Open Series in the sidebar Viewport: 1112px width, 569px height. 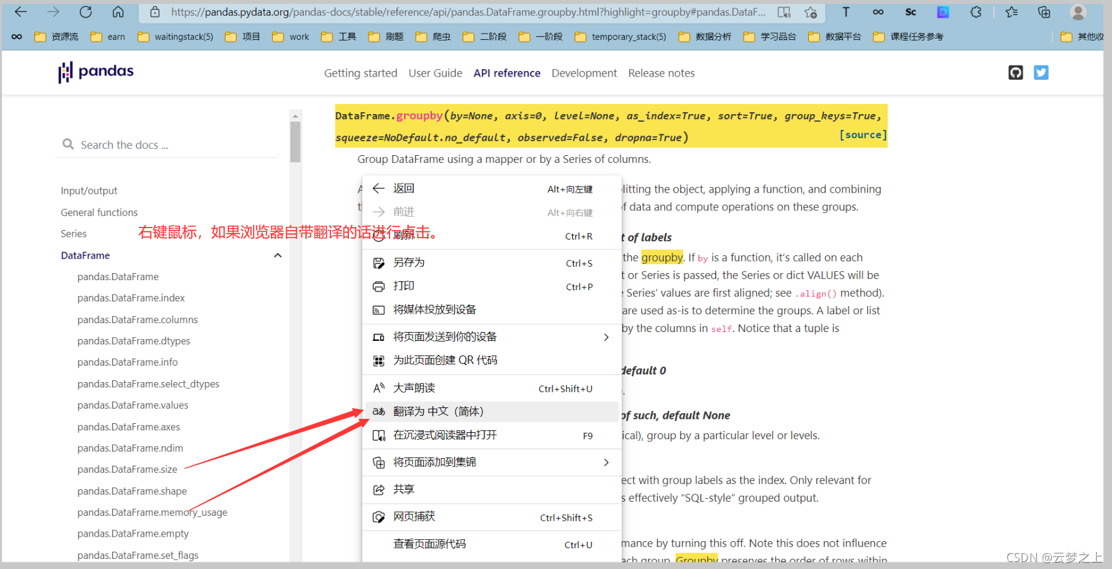point(74,234)
